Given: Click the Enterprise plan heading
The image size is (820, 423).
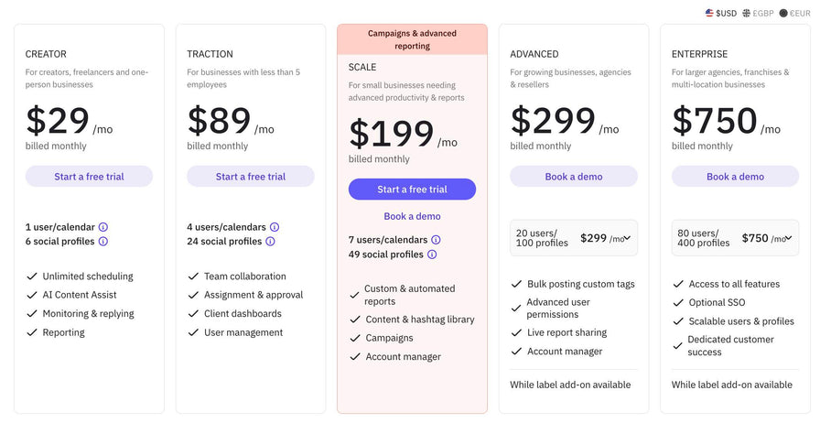Looking at the screenshot, I should pos(700,54).
